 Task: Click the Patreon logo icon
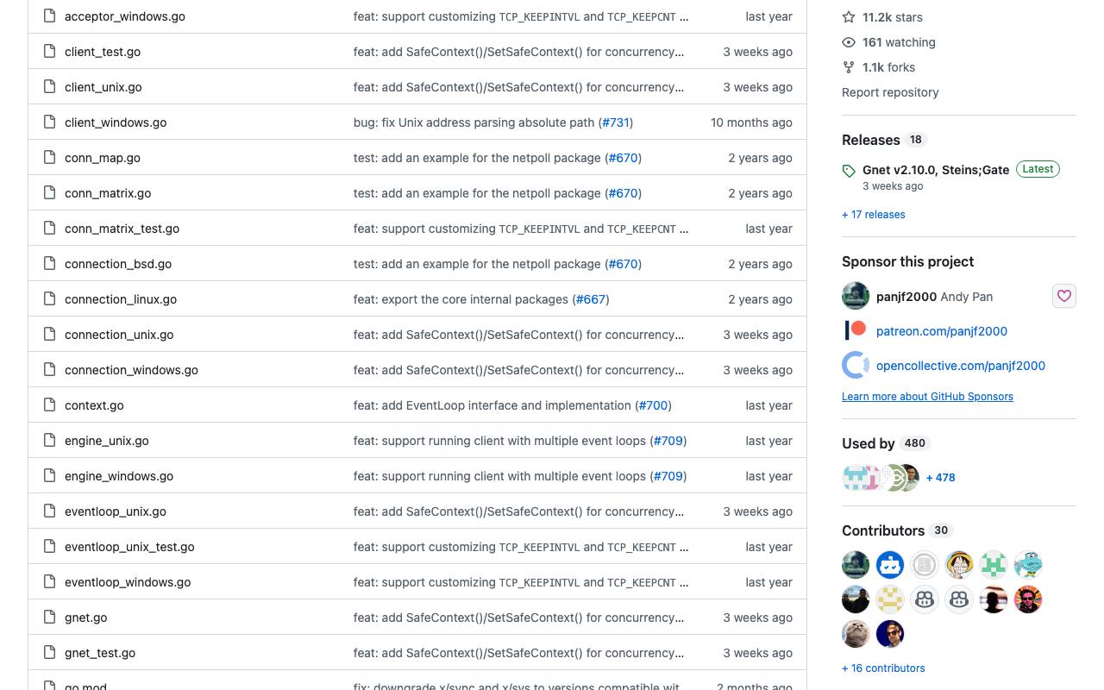[x=856, y=330]
